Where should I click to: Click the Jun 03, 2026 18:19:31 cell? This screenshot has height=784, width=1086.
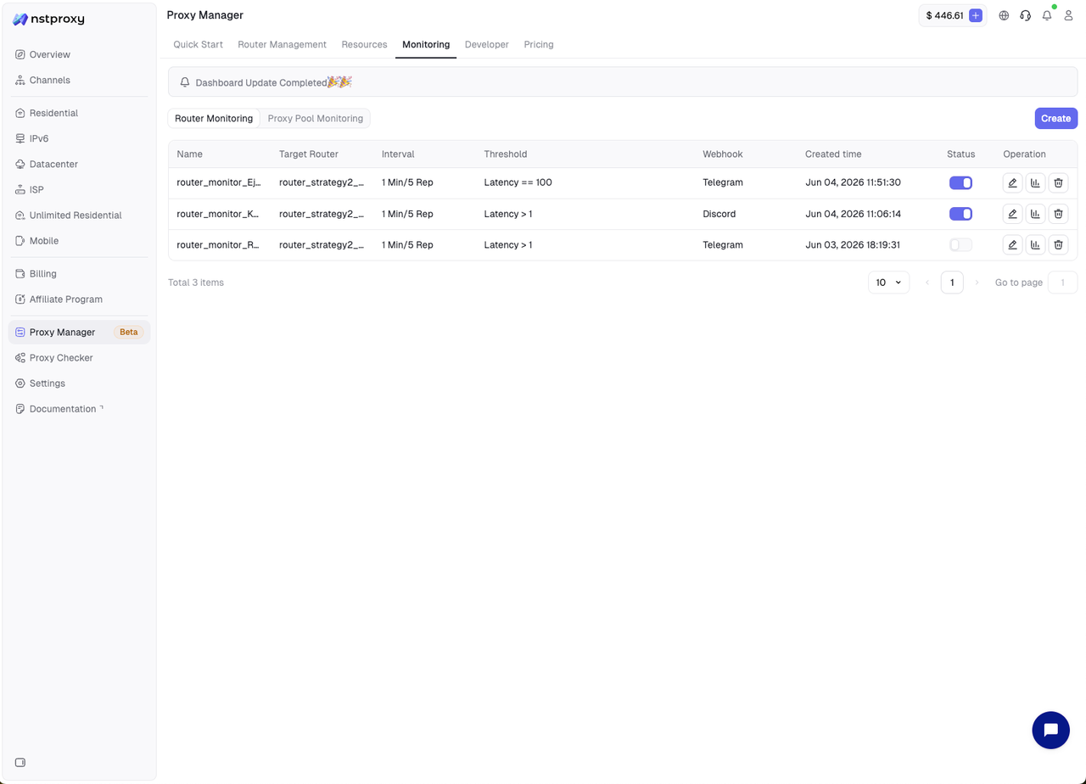pos(853,244)
